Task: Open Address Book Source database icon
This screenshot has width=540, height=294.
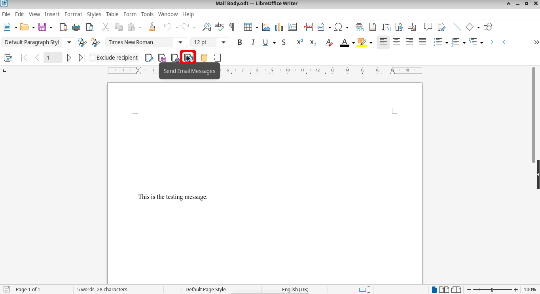Action: pyautogui.click(x=204, y=58)
